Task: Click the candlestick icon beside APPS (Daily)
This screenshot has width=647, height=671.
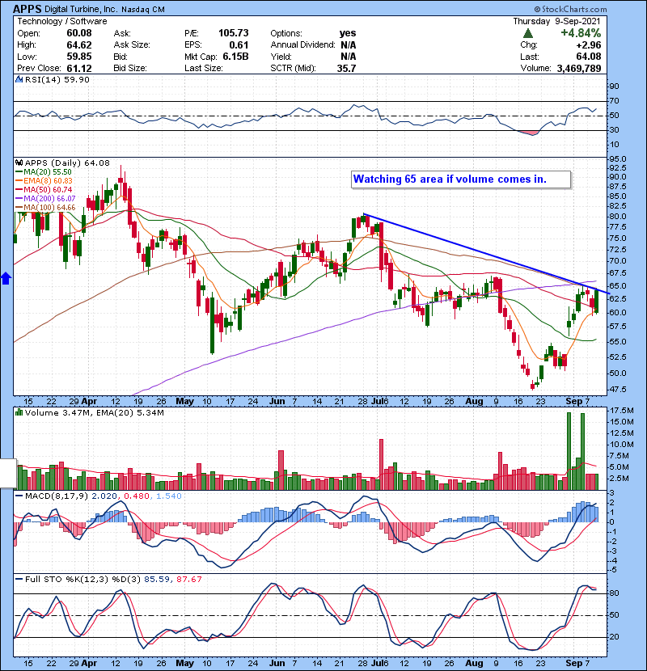Action: [19, 162]
